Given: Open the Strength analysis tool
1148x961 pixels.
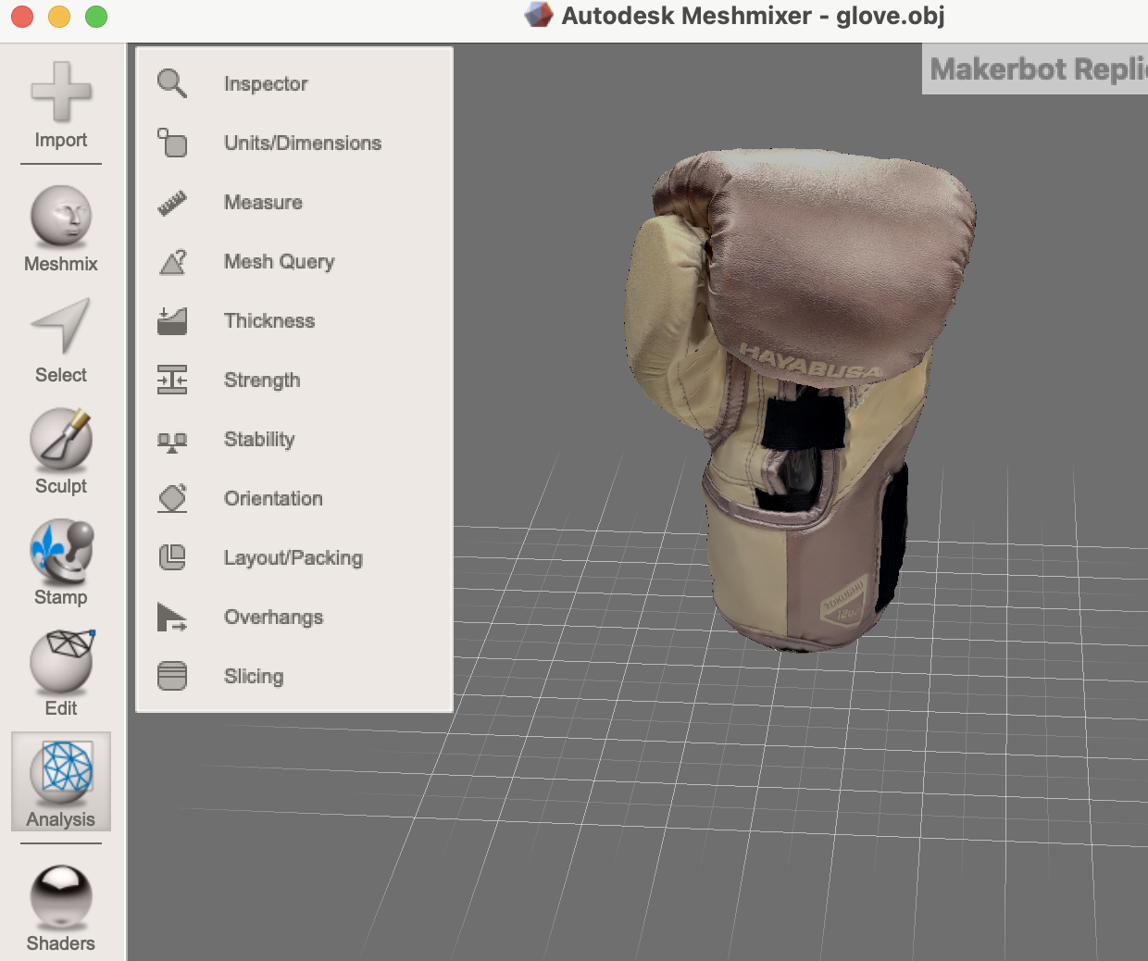Looking at the screenshot, I should [x=262, y=380].
